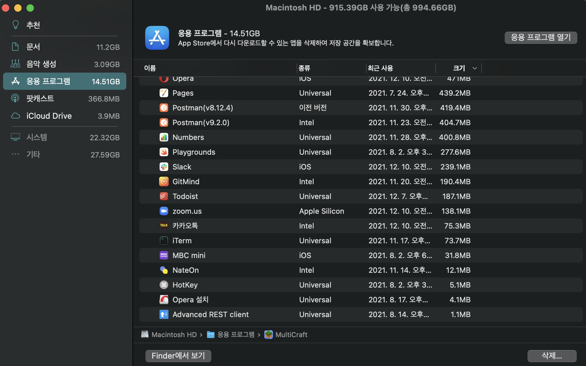Click the 이전 버전 type cell
This screenshot has height=366, width=586.
coord(313,108)
